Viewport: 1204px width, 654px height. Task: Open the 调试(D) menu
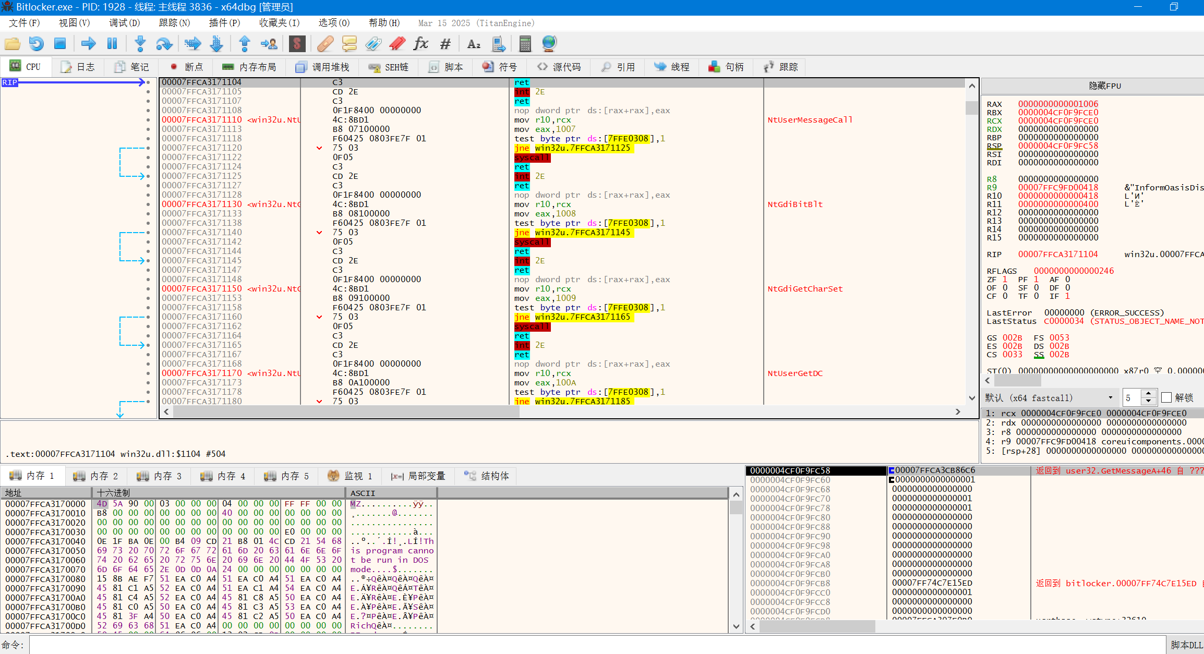(x=124, y=23)
